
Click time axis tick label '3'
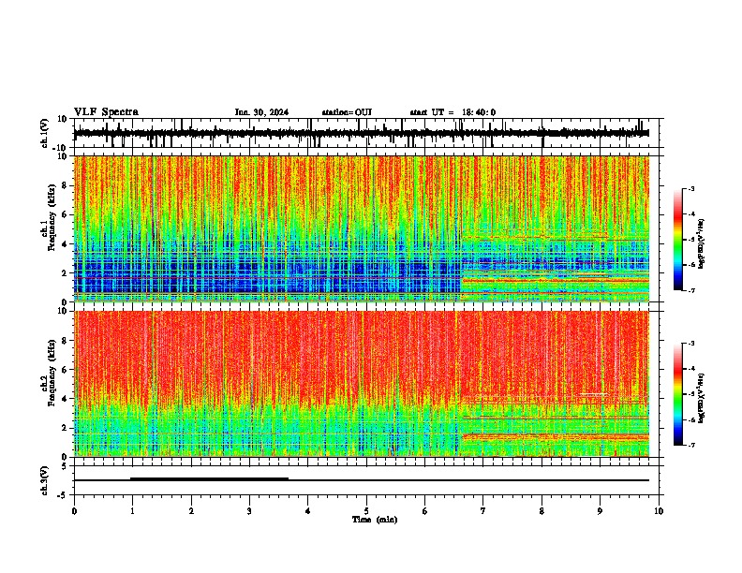pos(249,511)
